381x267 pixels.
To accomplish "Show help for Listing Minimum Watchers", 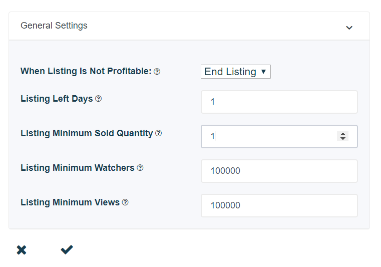I will (x=140, y=168).
